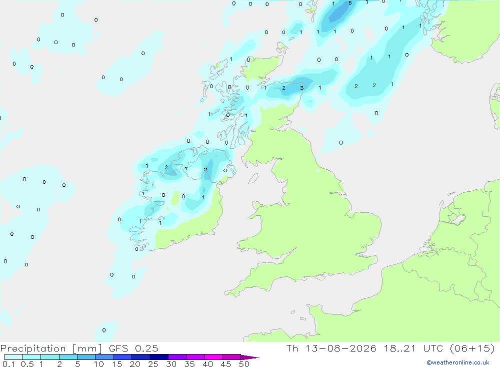The height and width of the screenshot is (367, 500).
Task: Click the legend label '20'
Action: pyautogui.click(x=135, y=364)
